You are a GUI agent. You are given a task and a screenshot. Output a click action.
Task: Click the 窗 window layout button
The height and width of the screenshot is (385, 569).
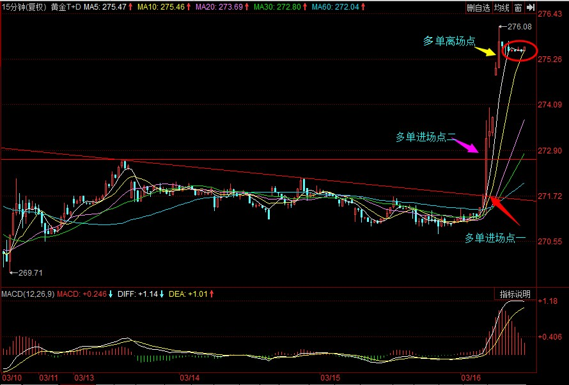pyautogui.click(x=518, y=8)
